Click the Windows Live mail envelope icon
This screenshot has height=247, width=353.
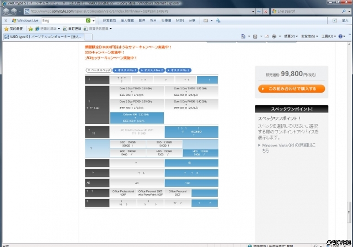(206, 20)
